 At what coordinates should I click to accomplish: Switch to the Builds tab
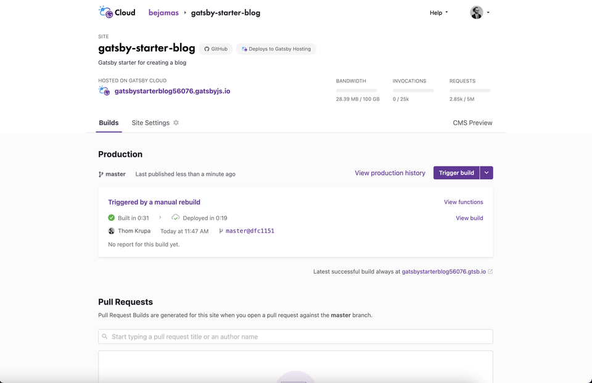tap(109, 123)
